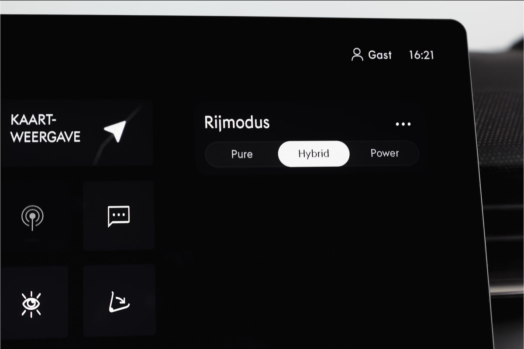Tap the navigation arrow icon

tap(115, 131)
